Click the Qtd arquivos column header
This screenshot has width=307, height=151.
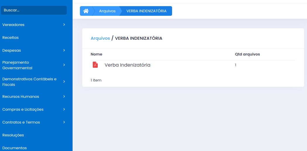coord(247,54)
